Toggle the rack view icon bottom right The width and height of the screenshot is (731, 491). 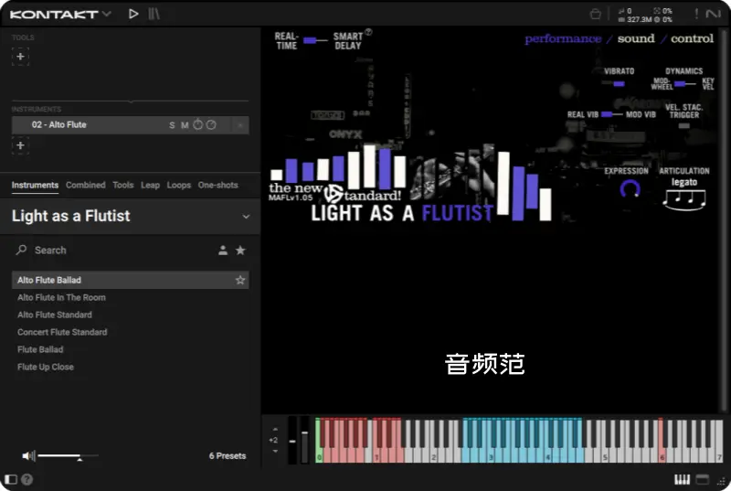[702, 479]
